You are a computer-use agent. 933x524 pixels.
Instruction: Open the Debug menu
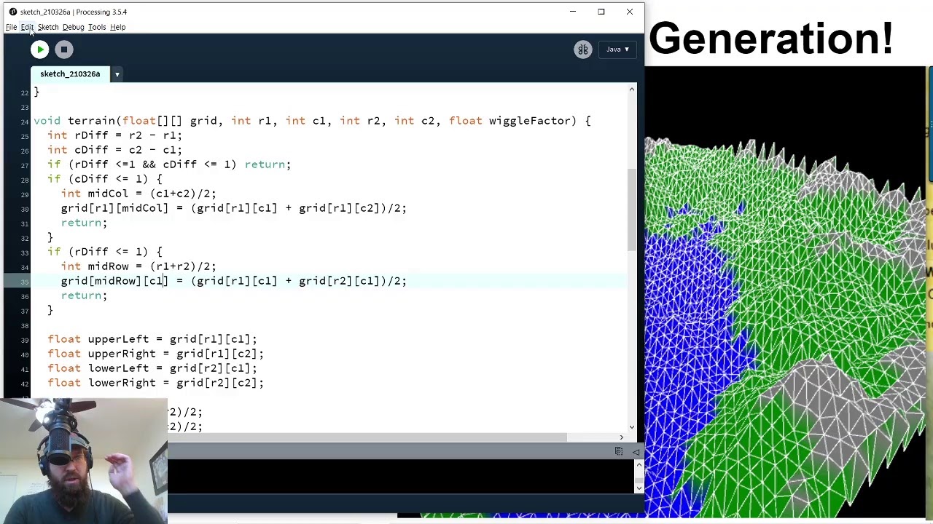[73, 27]
